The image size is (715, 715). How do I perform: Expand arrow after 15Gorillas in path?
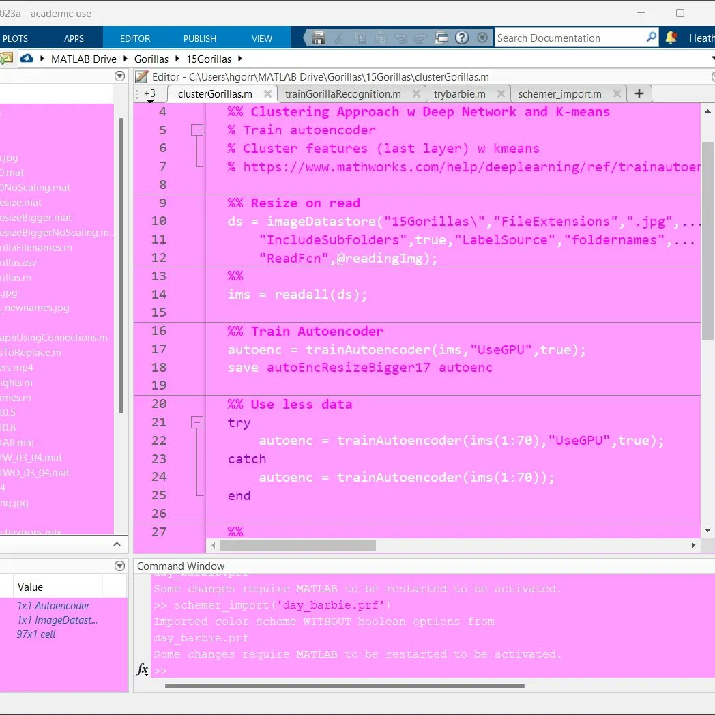pos(240,59)
